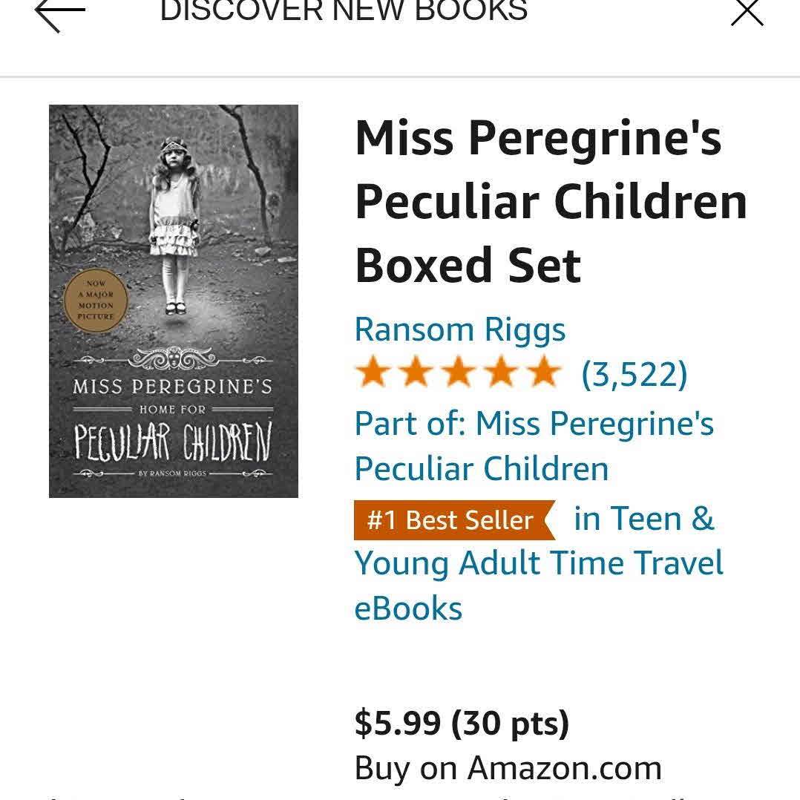
Task: Click the #1 Best Seller badge
Action: (451, 520)
